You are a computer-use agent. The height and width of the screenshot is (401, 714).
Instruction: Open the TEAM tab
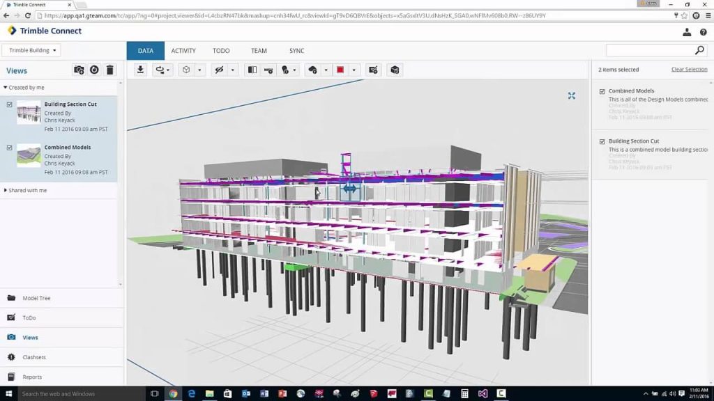(x=259, y=50)
